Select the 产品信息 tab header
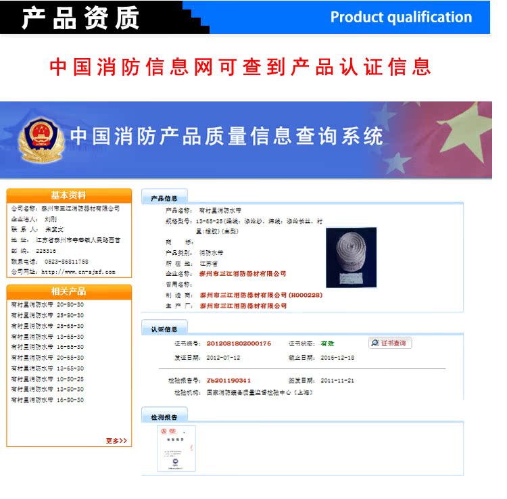Screen dimensions: 507x499 click(x=164, y=198)
